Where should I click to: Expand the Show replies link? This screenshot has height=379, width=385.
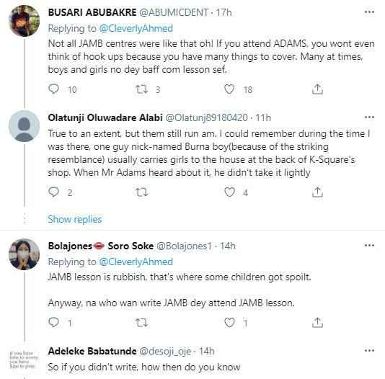click(75, 219)
